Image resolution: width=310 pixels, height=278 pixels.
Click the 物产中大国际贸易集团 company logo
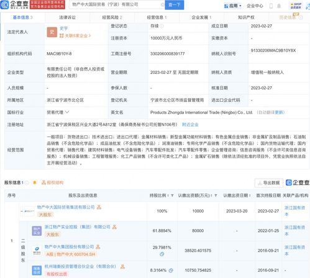coord(29,211)
